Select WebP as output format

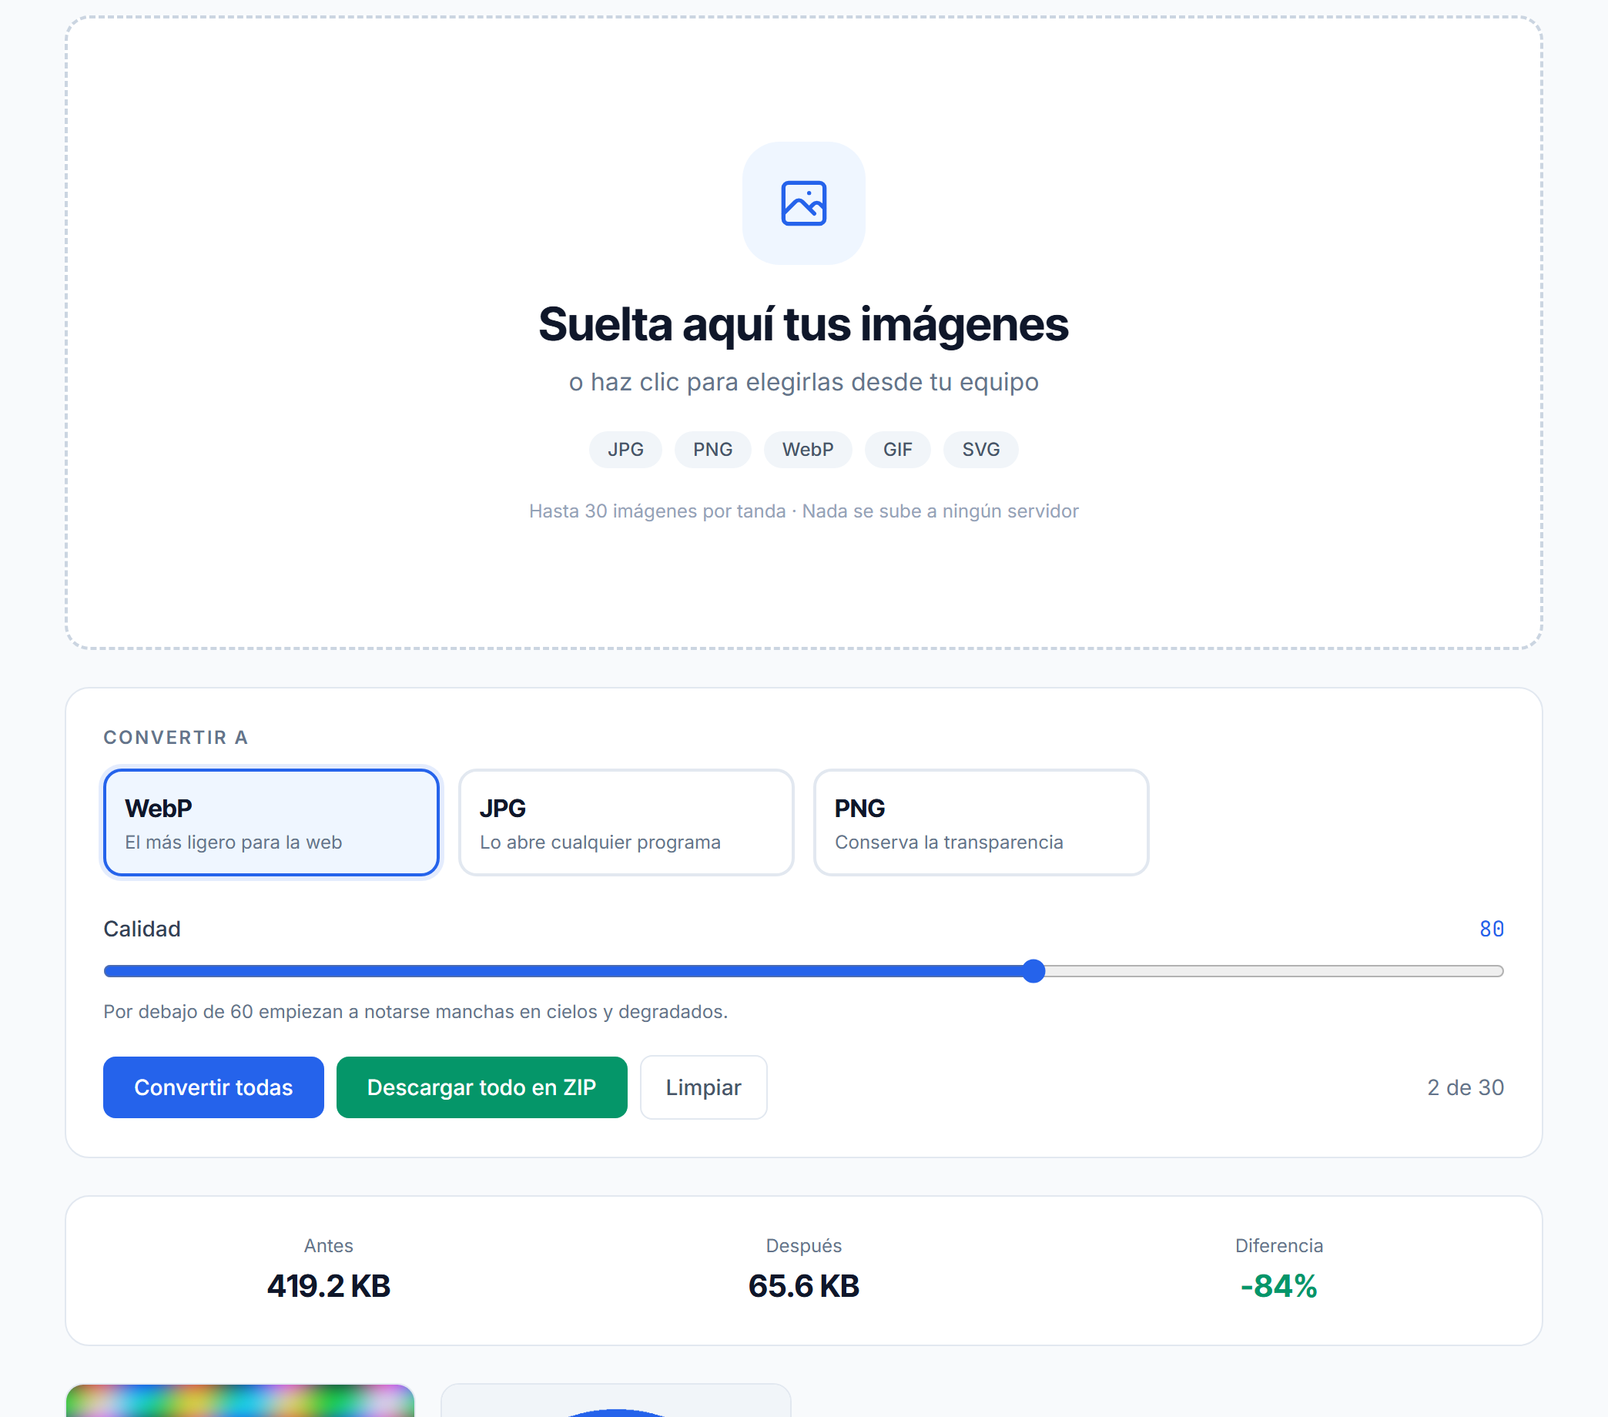270,822
